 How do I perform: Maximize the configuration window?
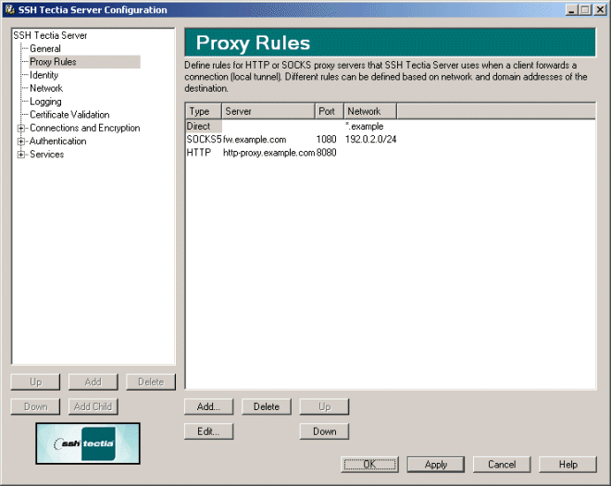(x=585, y=10)
